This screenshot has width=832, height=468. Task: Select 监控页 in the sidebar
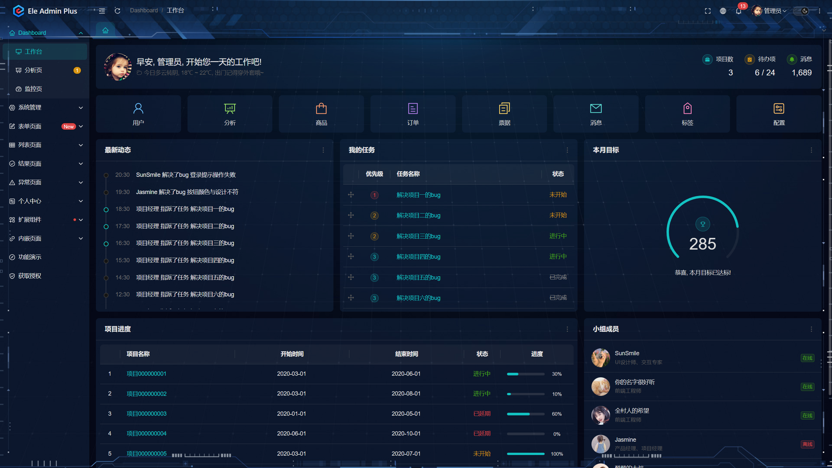(33, 89)
